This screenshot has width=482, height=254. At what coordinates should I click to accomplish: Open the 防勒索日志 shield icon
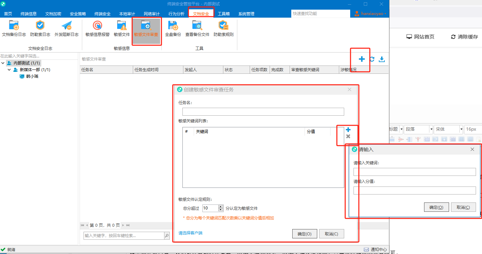(x=40, y=26)
